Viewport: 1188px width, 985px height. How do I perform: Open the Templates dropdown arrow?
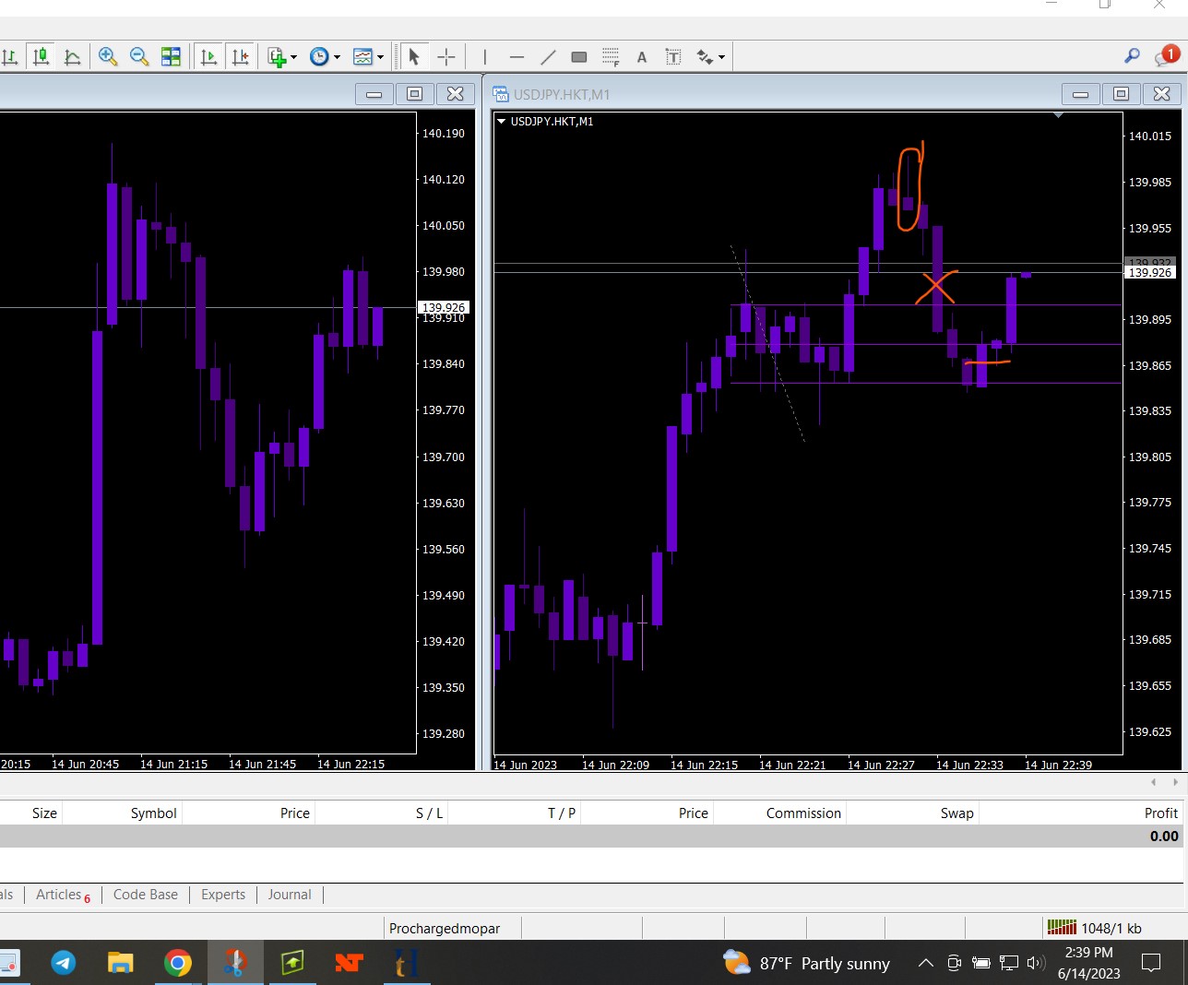(x=380, y=57)
